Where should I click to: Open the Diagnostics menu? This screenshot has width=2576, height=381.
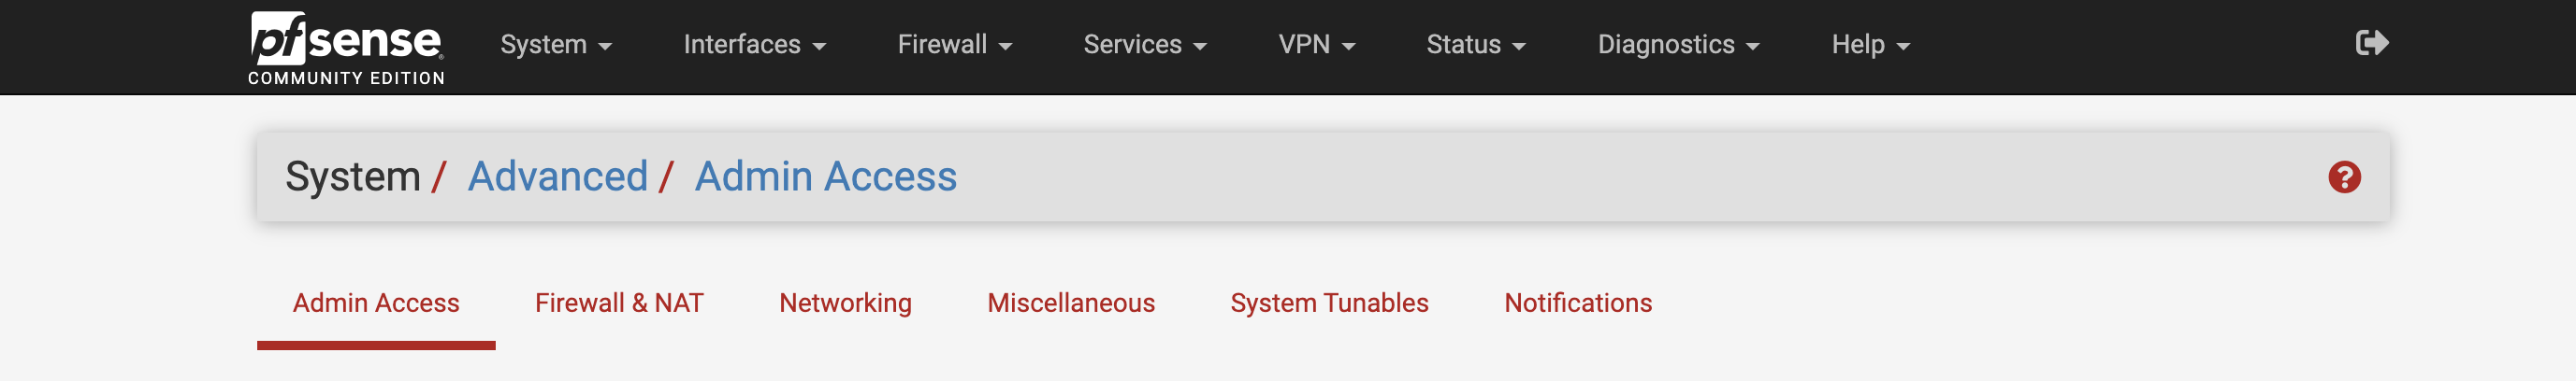tap(1677, 45)
